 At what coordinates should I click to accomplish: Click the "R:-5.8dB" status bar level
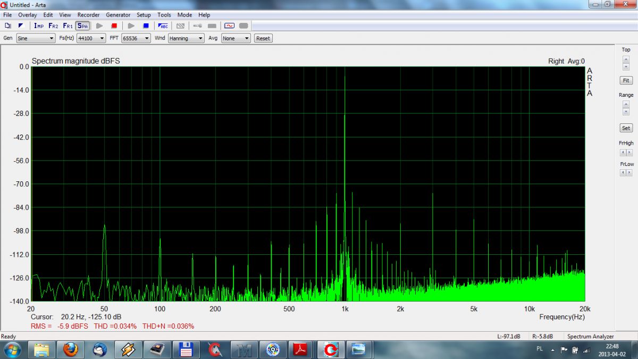point(542,337)
